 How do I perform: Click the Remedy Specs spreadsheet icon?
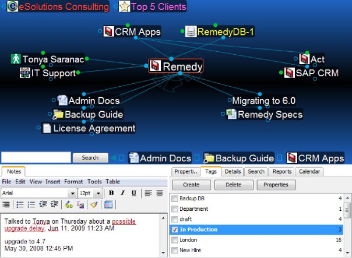[231, 114]
